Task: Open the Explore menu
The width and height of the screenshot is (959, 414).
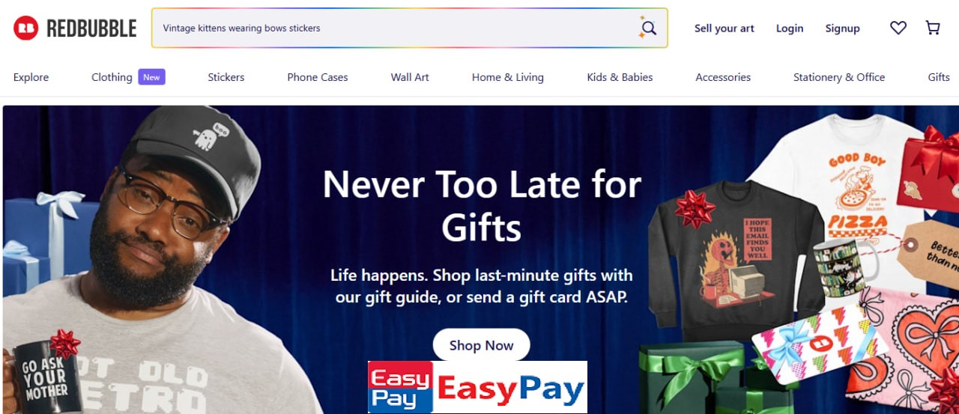Action: pyautogui.click(x=31, y=77)
